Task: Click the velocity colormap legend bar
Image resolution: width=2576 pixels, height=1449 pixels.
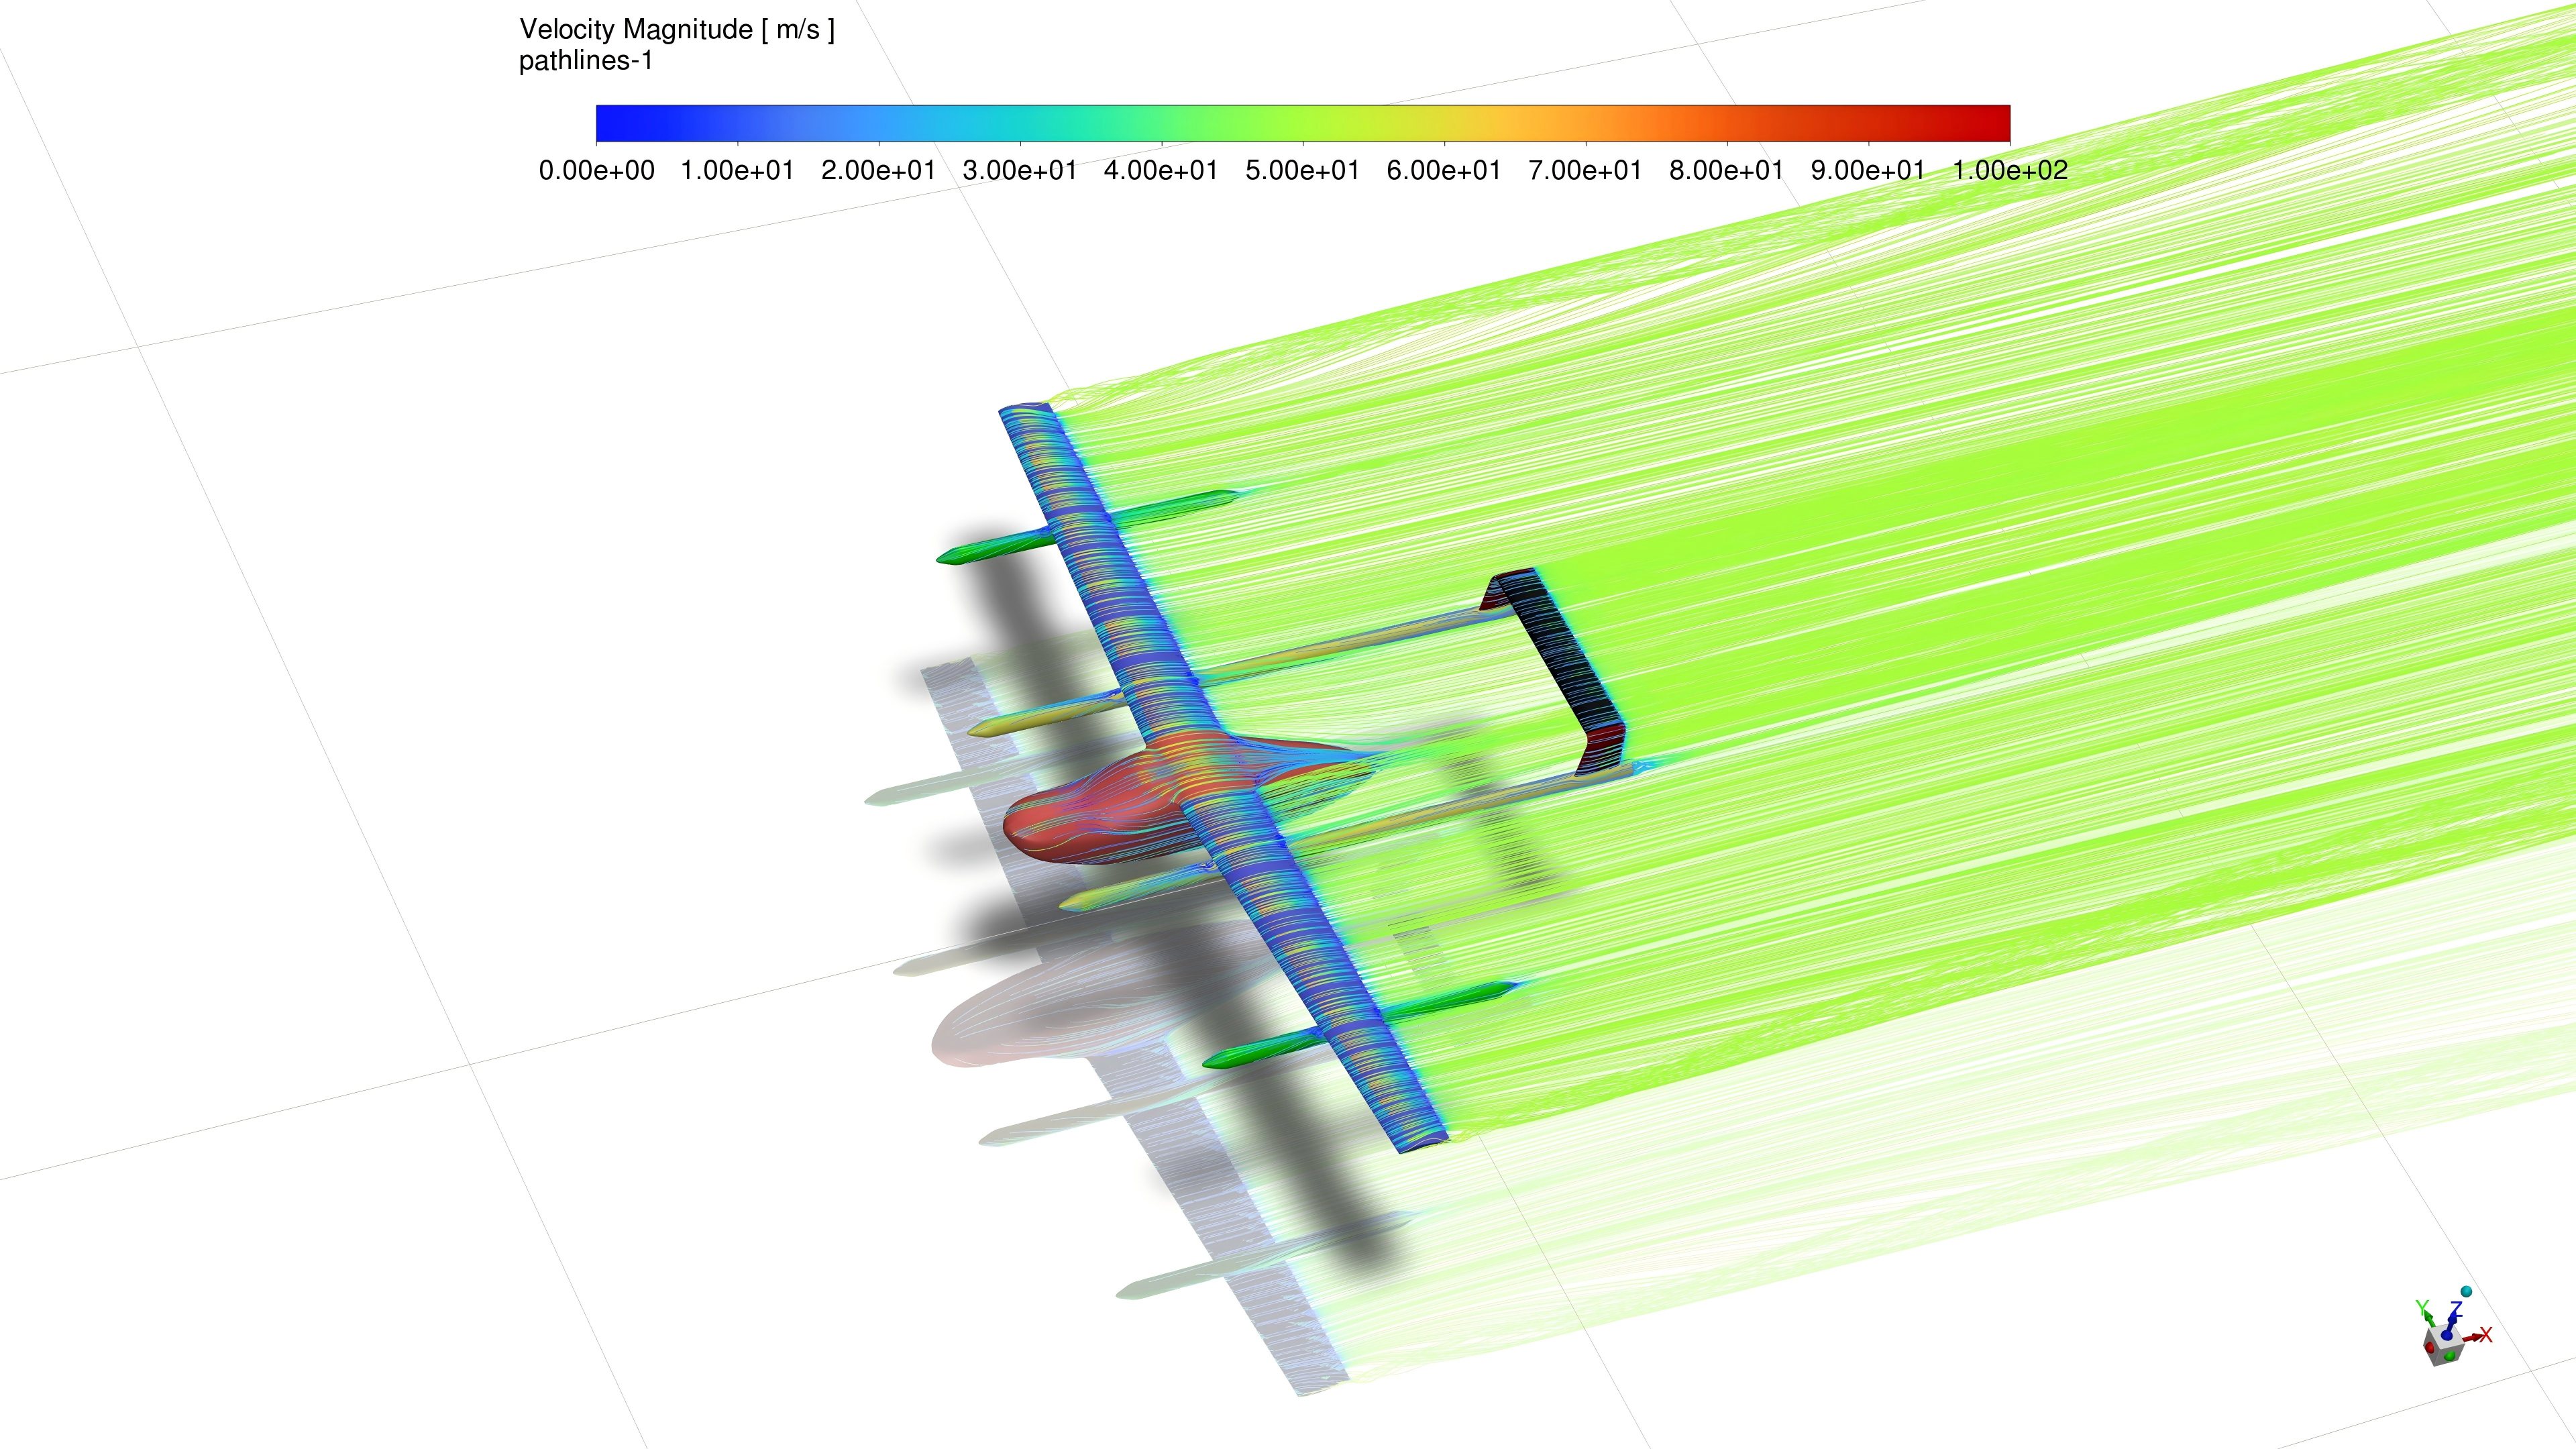Action: [x=1302, y=123]
